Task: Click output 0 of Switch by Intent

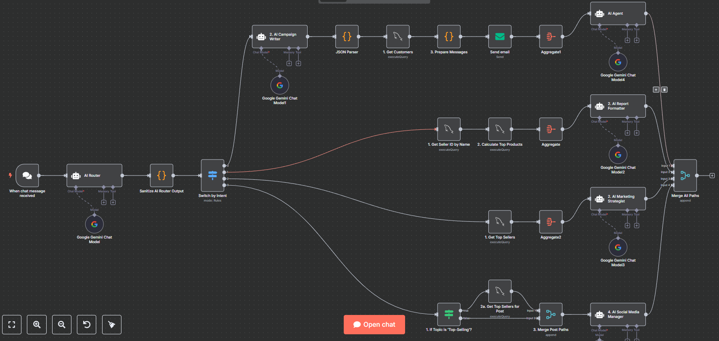Action: coord(224,166)
